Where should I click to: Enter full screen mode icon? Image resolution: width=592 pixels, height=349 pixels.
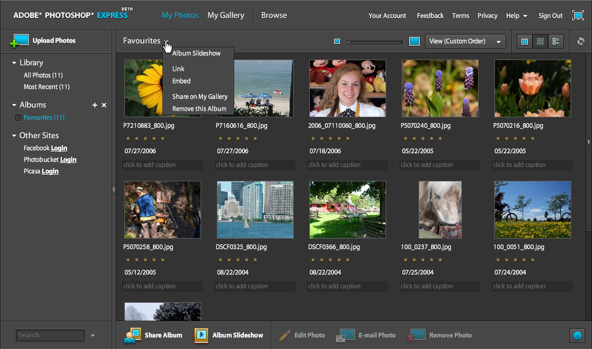point(578,16)
